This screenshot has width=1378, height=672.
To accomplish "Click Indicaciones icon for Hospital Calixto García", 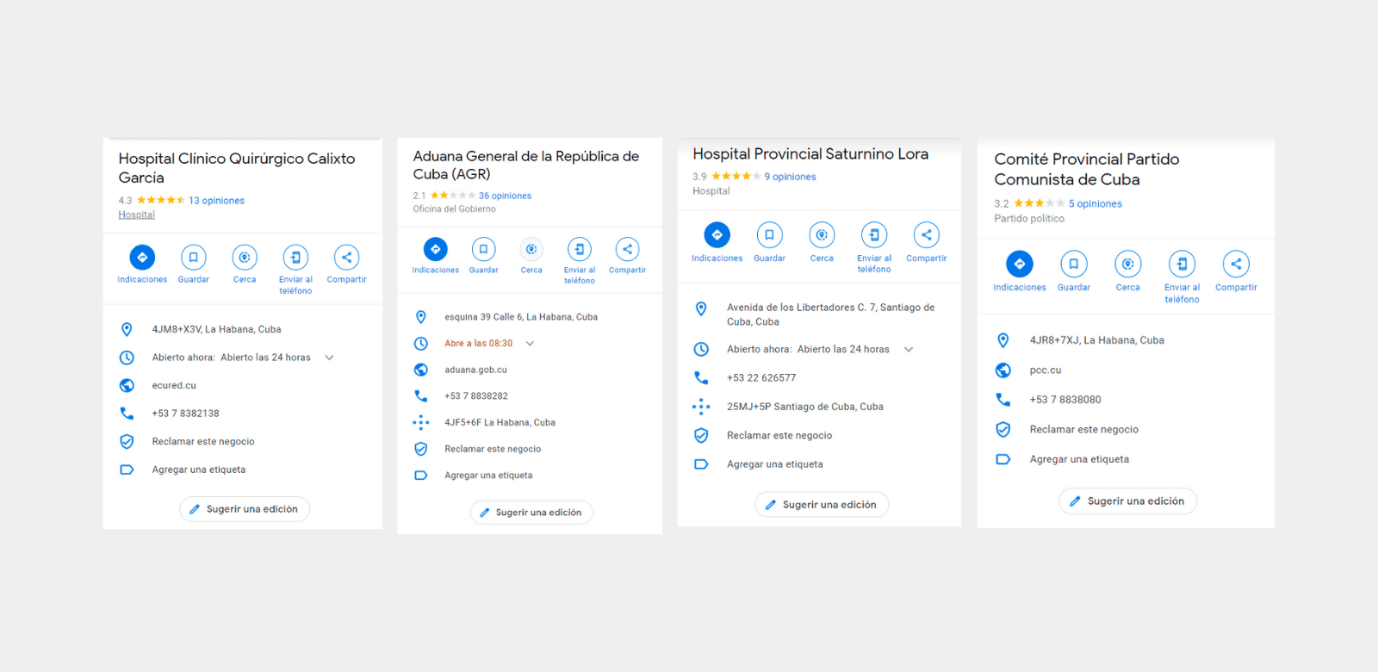I will 142,257.
